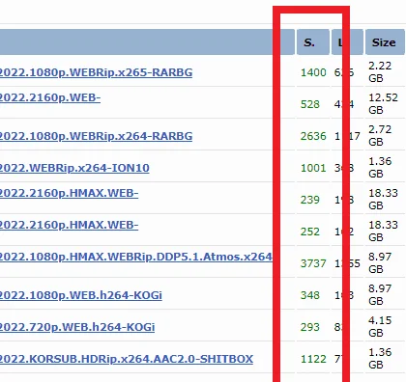
Task: Select the seeder count 293
Action: point(310,327)
